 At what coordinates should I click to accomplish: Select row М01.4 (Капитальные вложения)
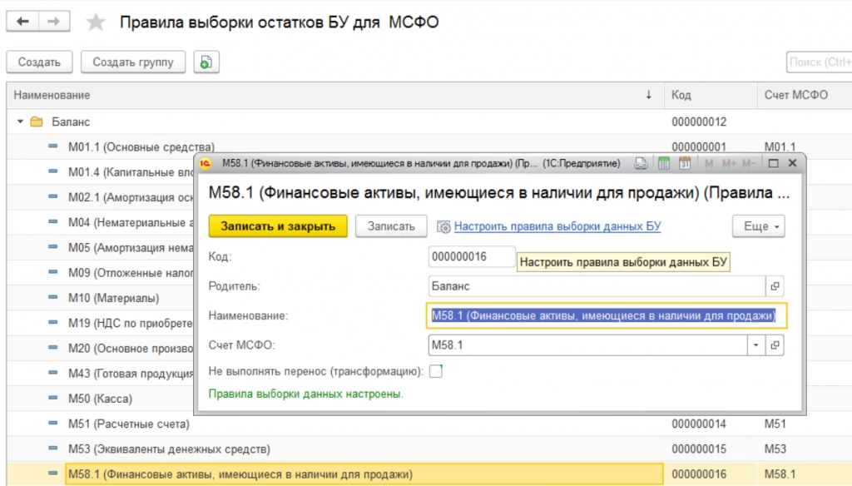(101, 171)
